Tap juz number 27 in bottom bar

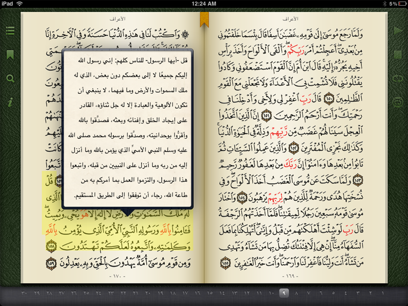click(61, 293)
